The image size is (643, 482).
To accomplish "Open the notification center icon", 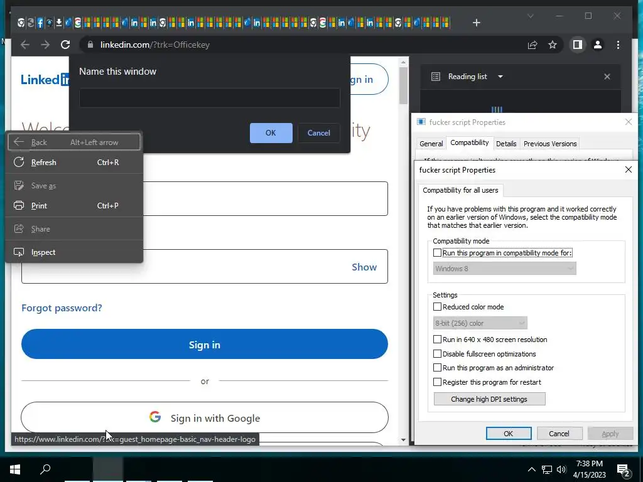I will click(x=624, y=471).
